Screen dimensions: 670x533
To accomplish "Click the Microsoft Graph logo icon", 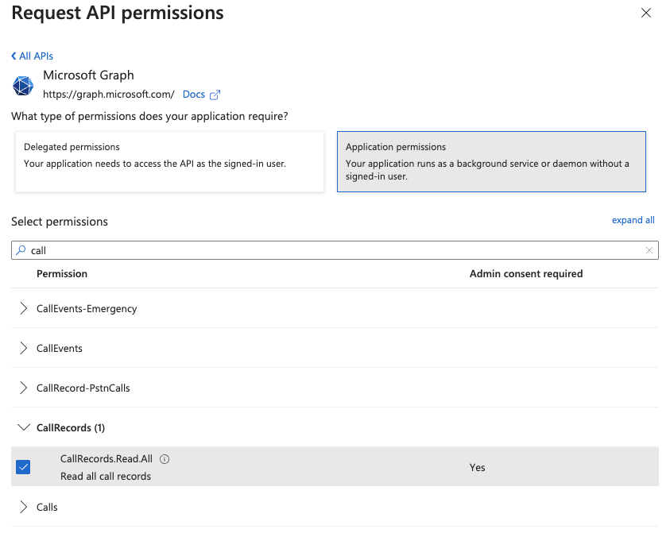I will (23, 86).
